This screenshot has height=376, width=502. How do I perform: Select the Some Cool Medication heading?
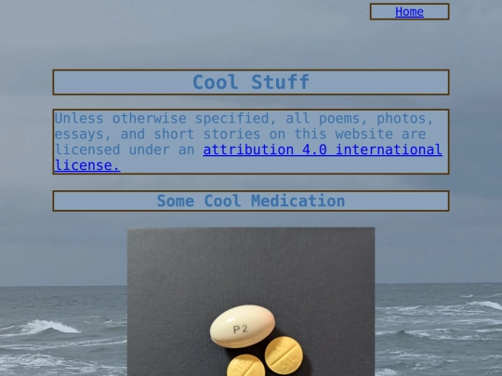[251, 201]
